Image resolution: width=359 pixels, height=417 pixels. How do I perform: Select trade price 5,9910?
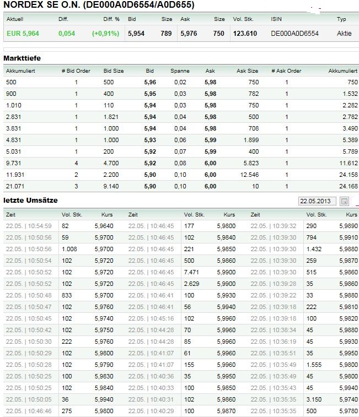[349, 238]
